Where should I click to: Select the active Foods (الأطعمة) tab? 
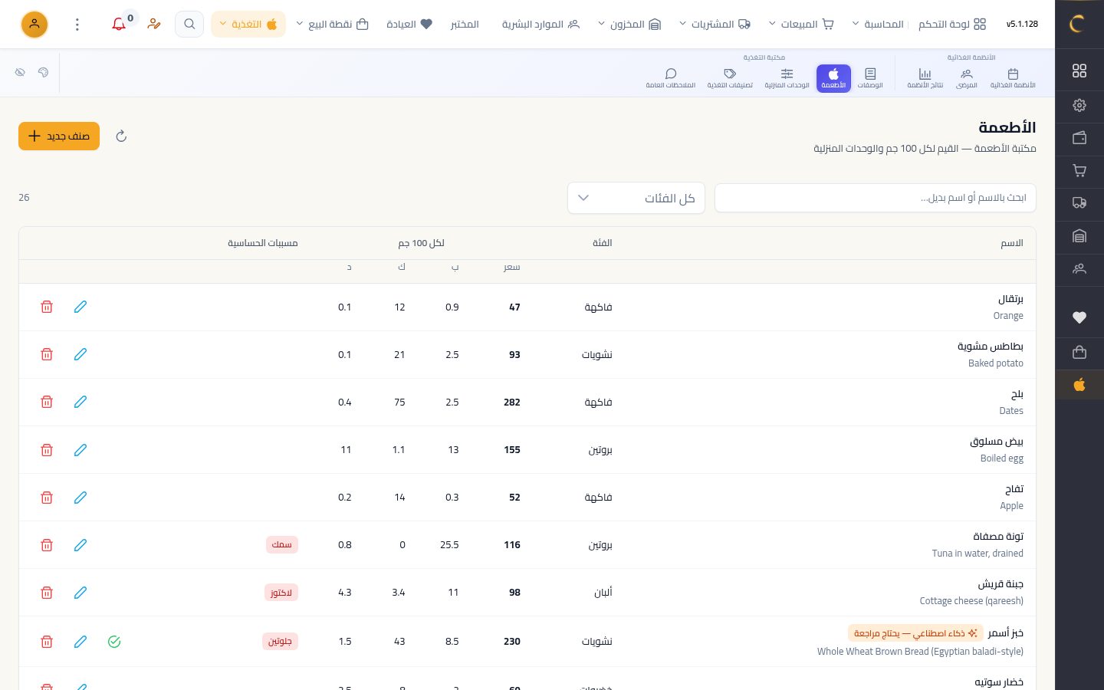tap(833, 78)
